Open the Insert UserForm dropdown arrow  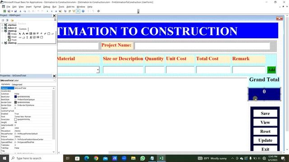(x=12, y=11)
